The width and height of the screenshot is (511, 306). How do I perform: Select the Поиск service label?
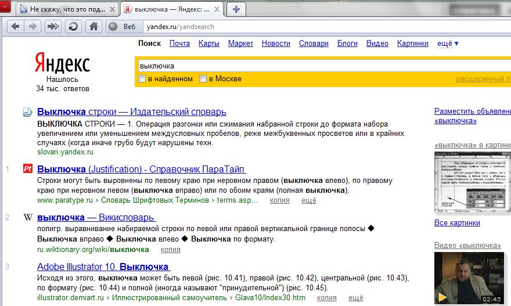pyautogui.click(x=150, y=44)
